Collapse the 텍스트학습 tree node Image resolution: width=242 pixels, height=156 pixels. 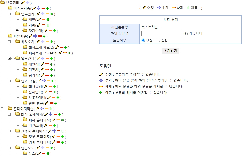[2, 8]
